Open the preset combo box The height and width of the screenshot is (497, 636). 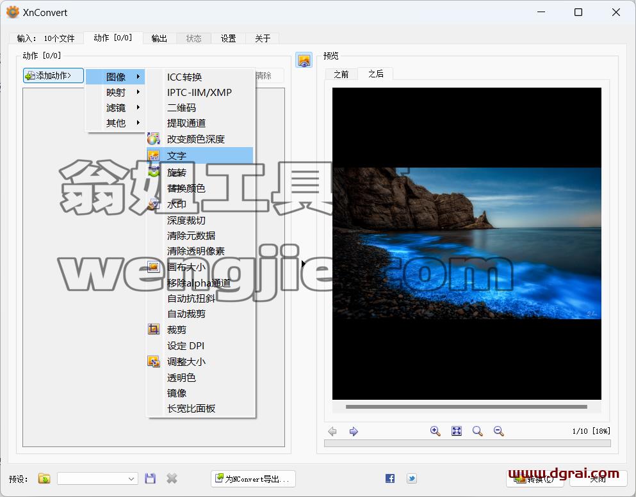97,478
